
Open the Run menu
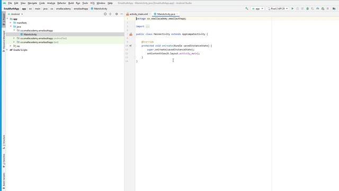pos(78,3)
